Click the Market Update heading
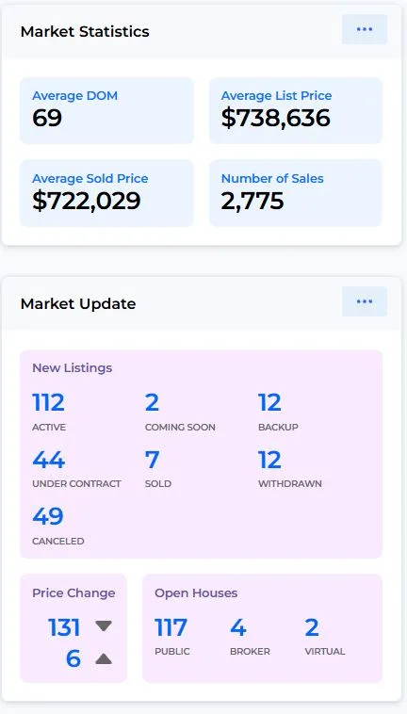Viewport: 407px width, 714px height. pos(78,303)
